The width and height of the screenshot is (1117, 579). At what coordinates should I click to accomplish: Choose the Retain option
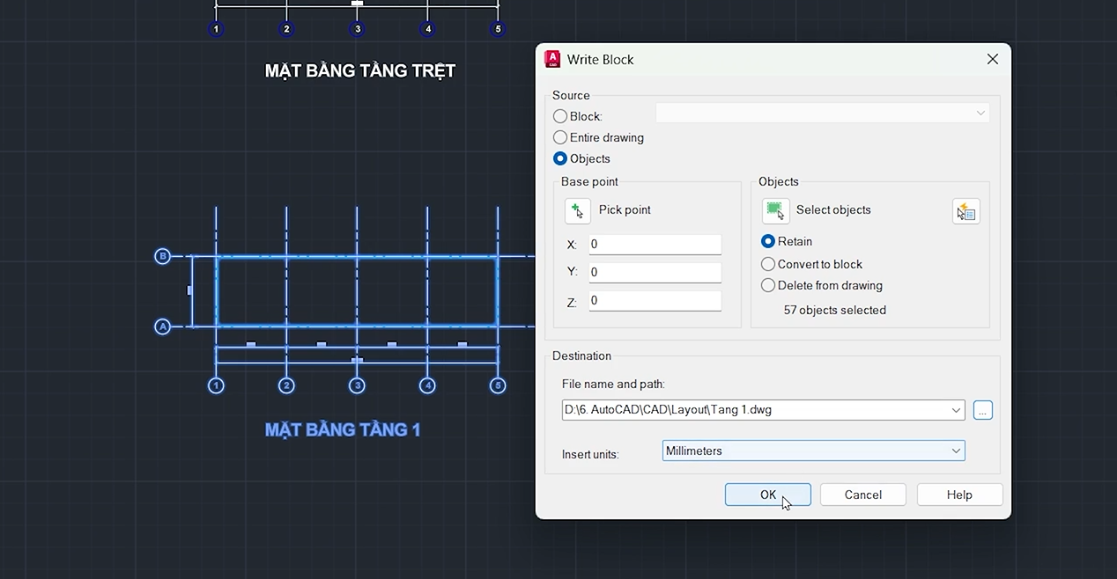coord(768,241)
